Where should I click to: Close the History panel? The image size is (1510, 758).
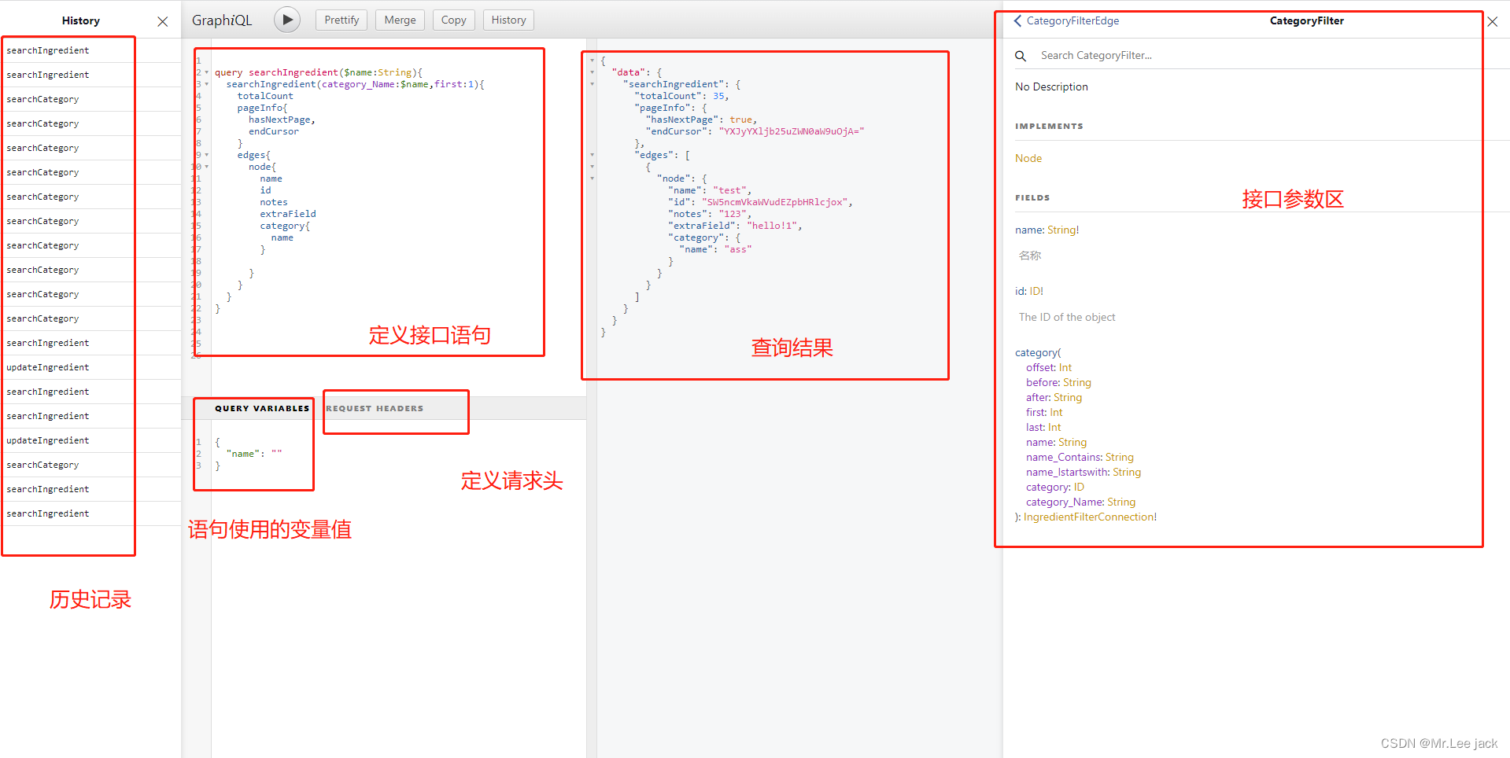point(163,21)
